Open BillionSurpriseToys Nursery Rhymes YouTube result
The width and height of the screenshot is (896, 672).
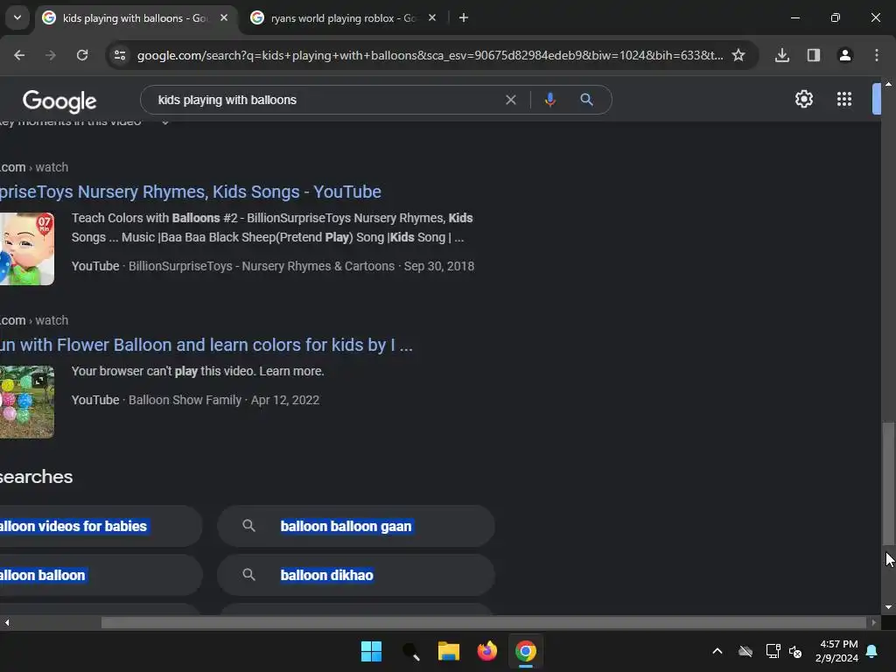[x=190, y=192]
